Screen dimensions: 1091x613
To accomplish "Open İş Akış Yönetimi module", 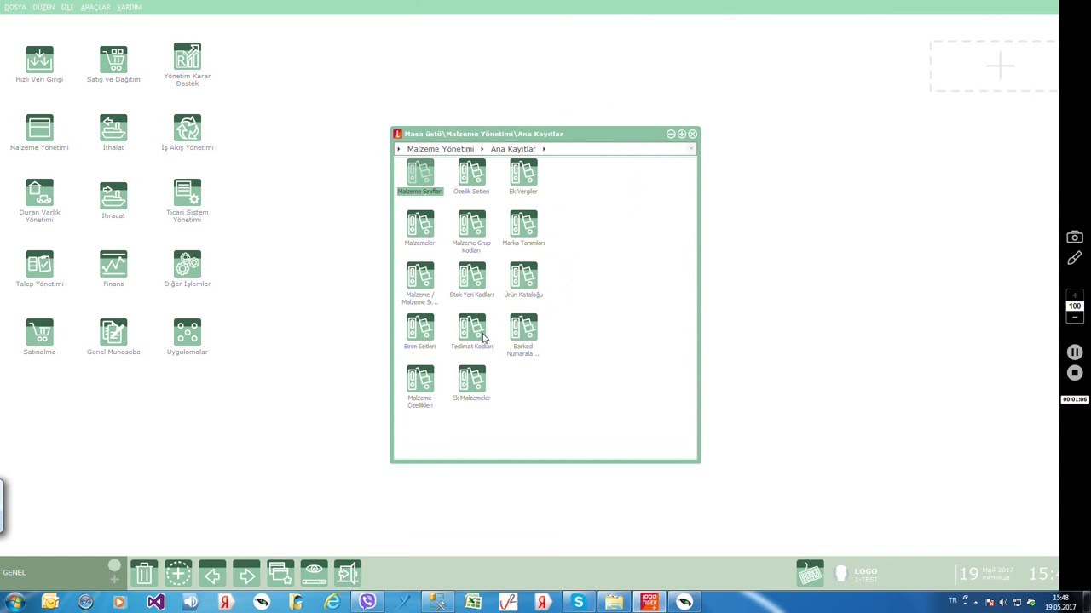I will 188,133.
